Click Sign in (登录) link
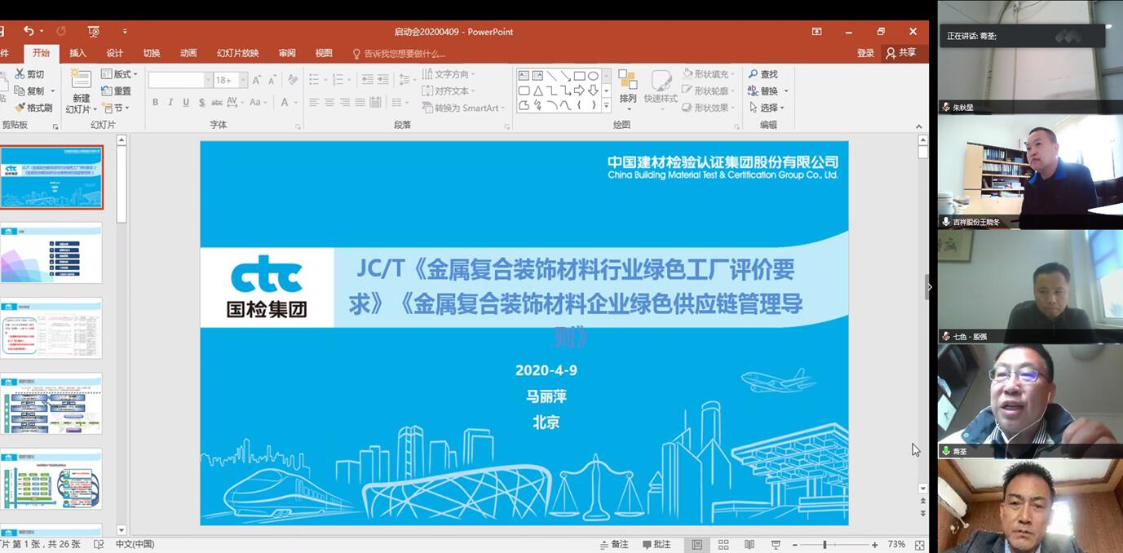 pyautogui.click(x=865, y=53)
